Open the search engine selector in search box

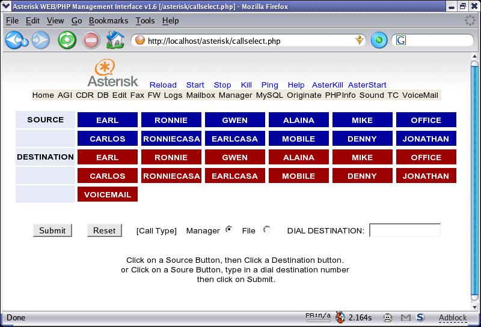click(x=401, y=41)
